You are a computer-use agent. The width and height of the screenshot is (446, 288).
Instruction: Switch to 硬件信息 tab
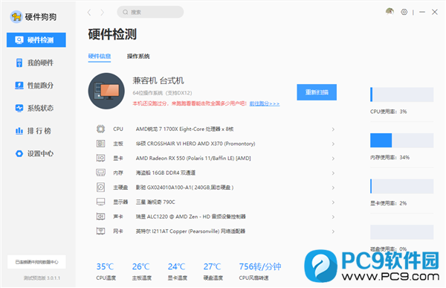click(x=100, y=56)
